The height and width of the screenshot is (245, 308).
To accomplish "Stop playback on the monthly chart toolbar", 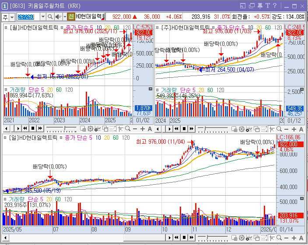I will tap(33, 128).
